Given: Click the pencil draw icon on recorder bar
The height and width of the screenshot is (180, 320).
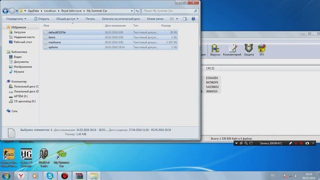Looking at the screenshot, I should tap(290, 143).
